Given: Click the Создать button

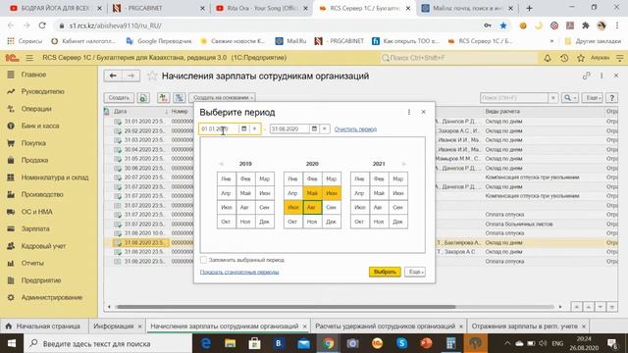Looking at the screenshot, I should click(x=119, y=98).
